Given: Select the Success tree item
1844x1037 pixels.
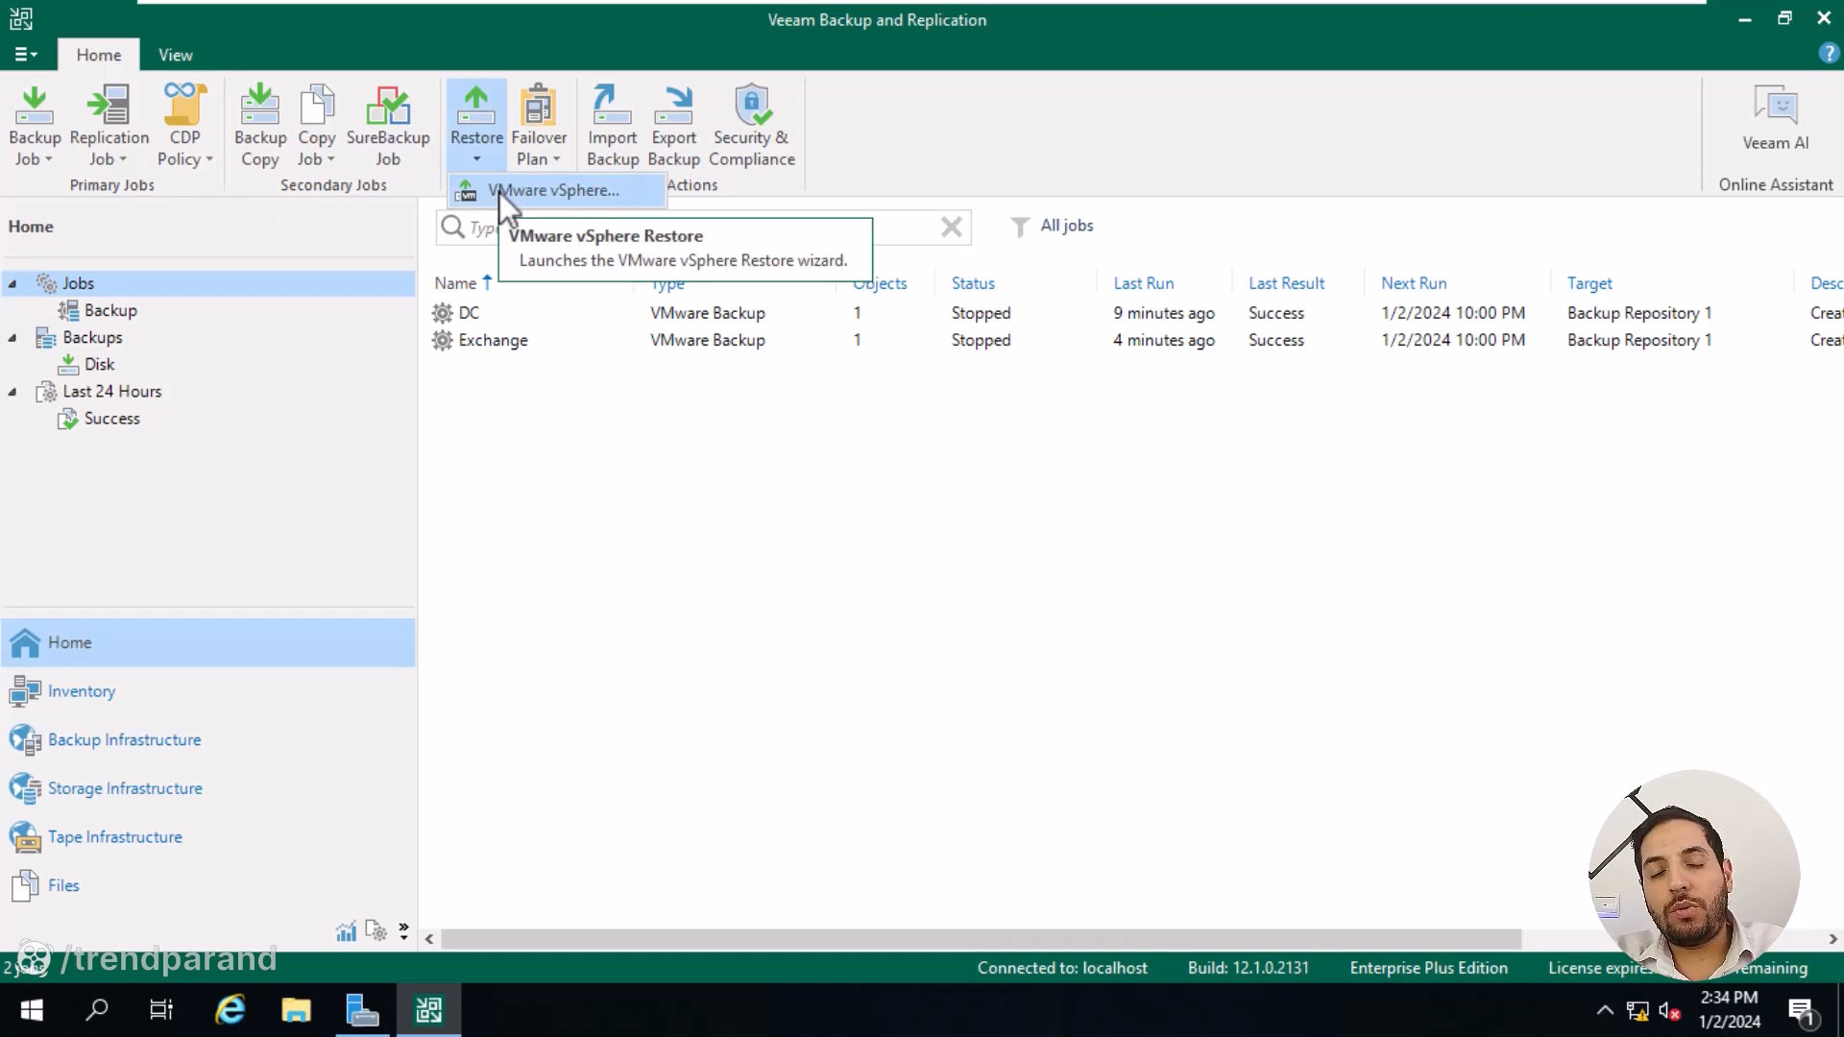Looking at the screenshot, I should 111,418.
